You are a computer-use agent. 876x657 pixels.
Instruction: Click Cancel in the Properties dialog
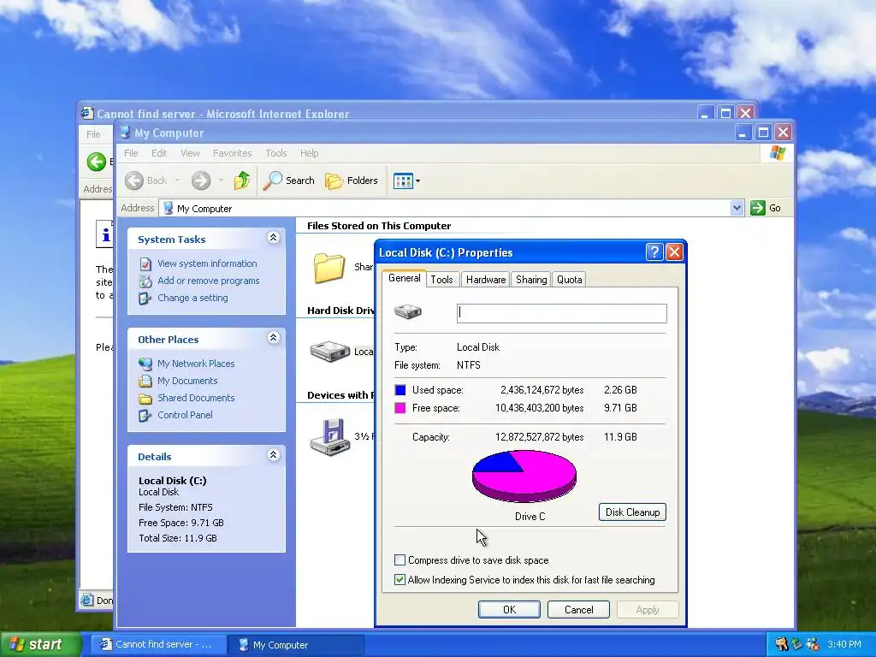tap(578, 609)
